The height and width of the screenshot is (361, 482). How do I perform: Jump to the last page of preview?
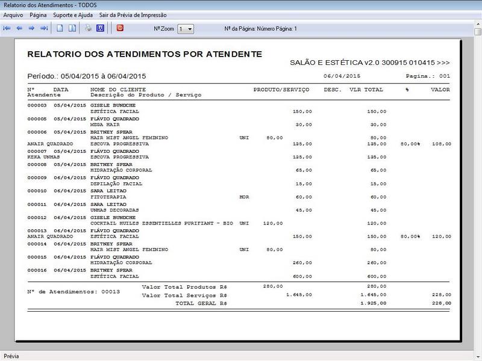tap(43, 28)
